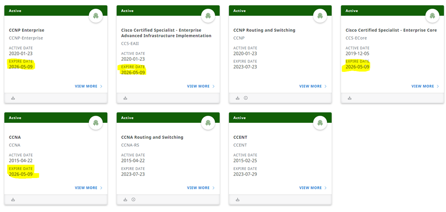Click active date '2020-01-23' on CCNP Enterprise card
This screenshot has width=446, height=212.
click(x=21, y=54)
